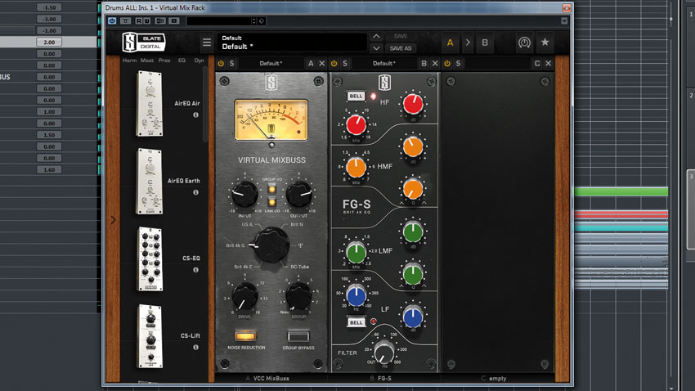
Task: Click the console model selector knob
Action: tap(271, 245)
